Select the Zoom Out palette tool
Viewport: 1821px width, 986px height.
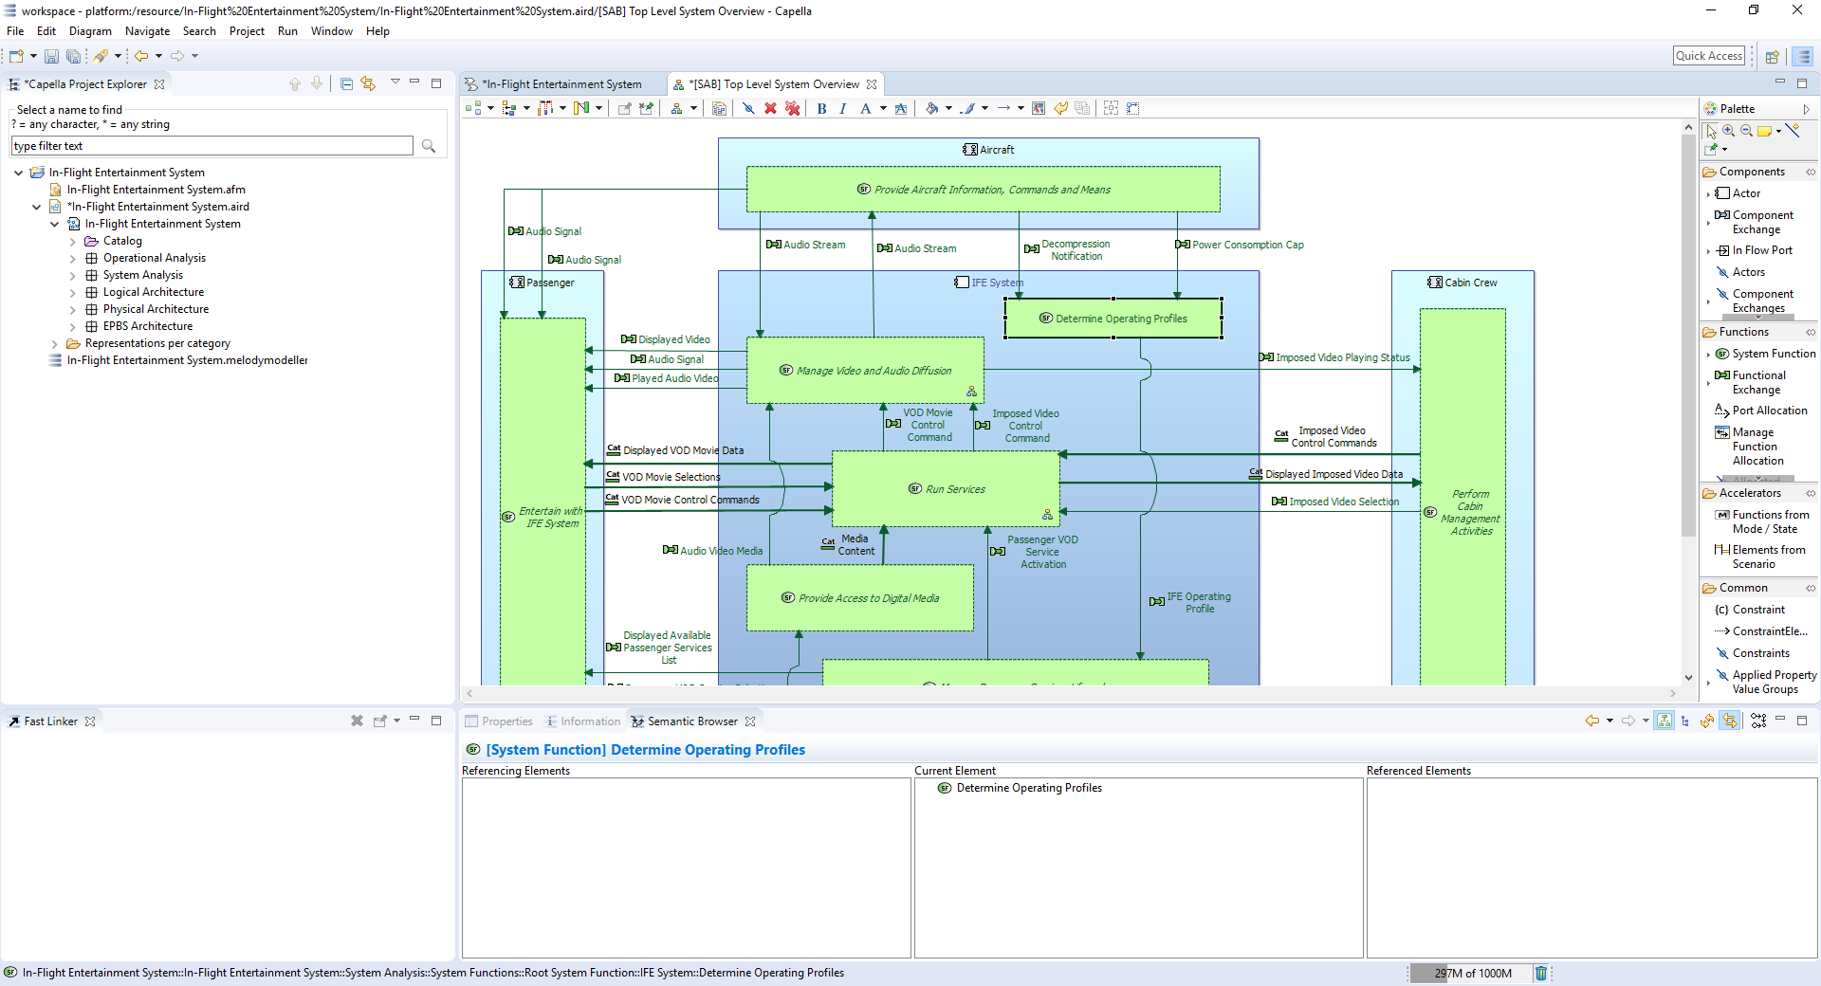(x=1746, y=131)
